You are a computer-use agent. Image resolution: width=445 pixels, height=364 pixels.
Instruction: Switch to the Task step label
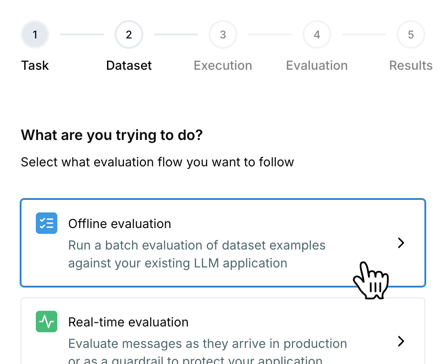coord(35,65)
